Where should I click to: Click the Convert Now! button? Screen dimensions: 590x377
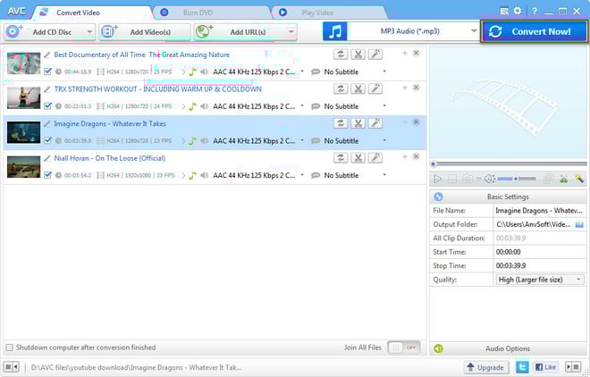pos(534,31)
